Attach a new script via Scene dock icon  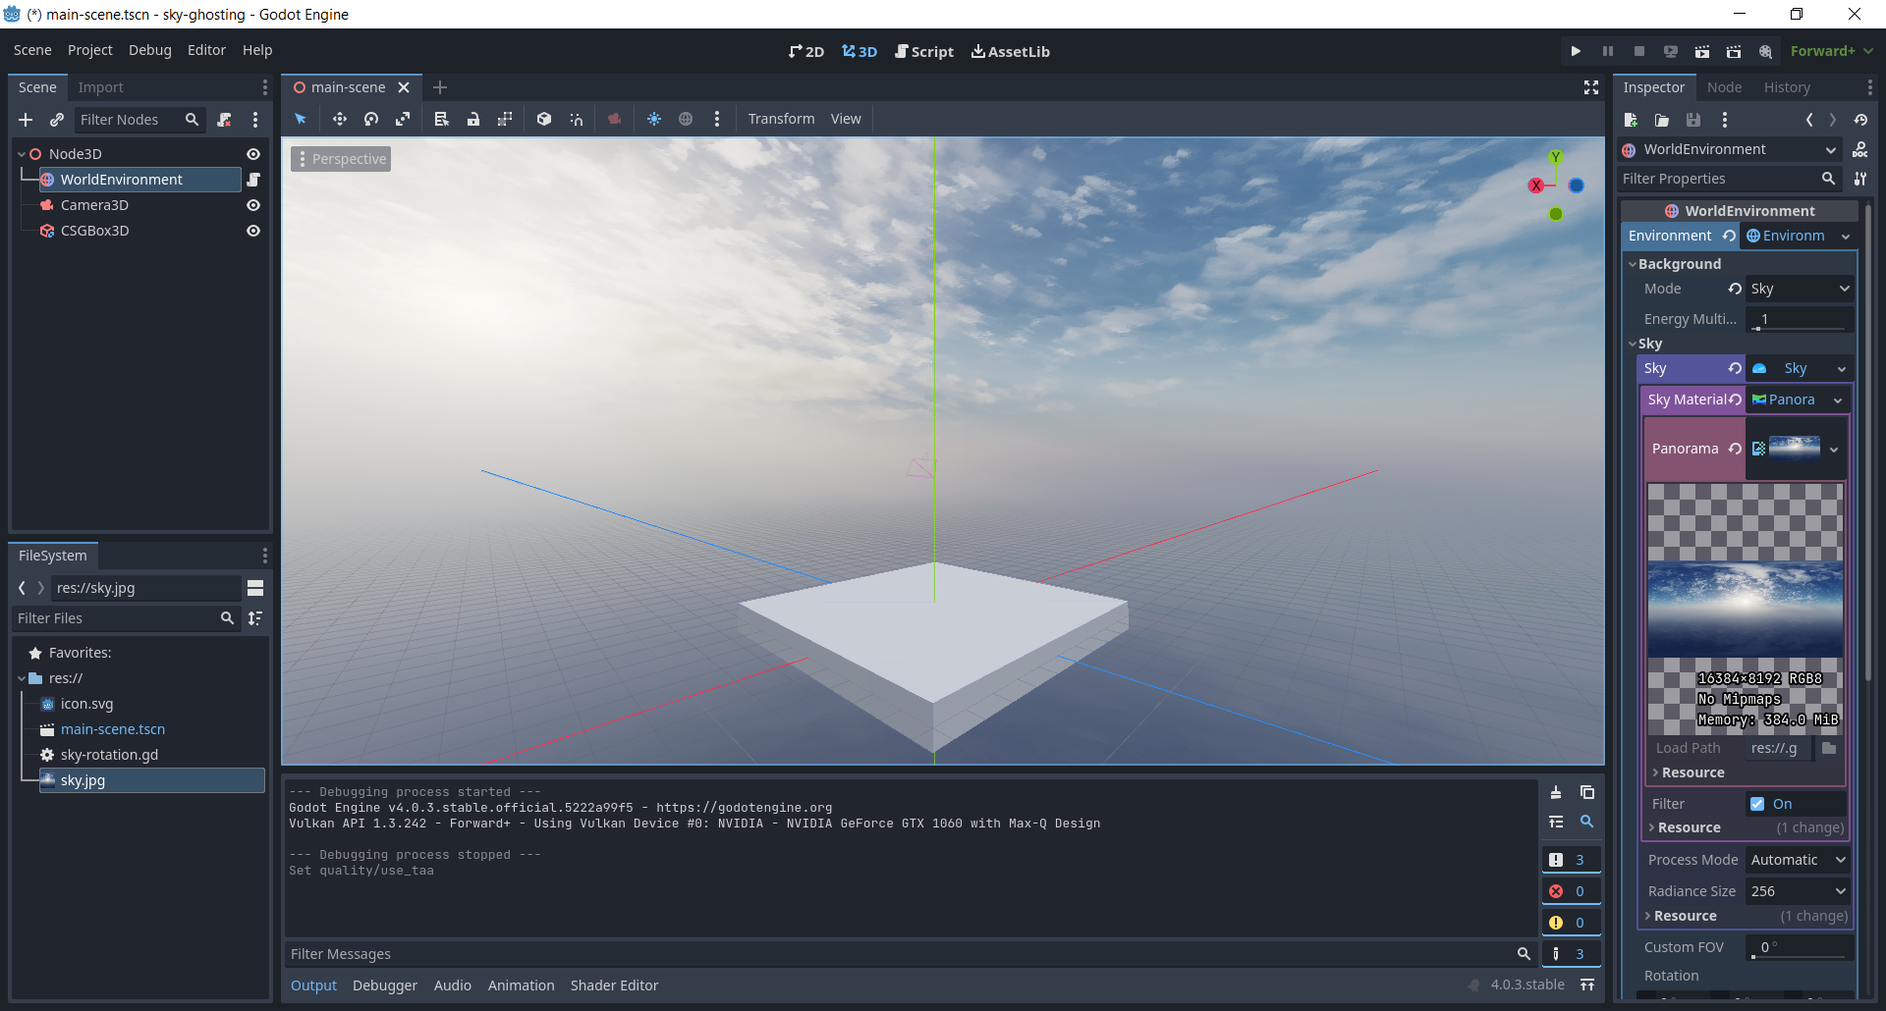pyautogui.click(x=224, y=120)
